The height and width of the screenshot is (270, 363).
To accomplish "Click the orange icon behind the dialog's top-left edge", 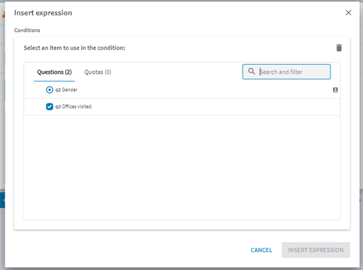I will click(4, 15).
